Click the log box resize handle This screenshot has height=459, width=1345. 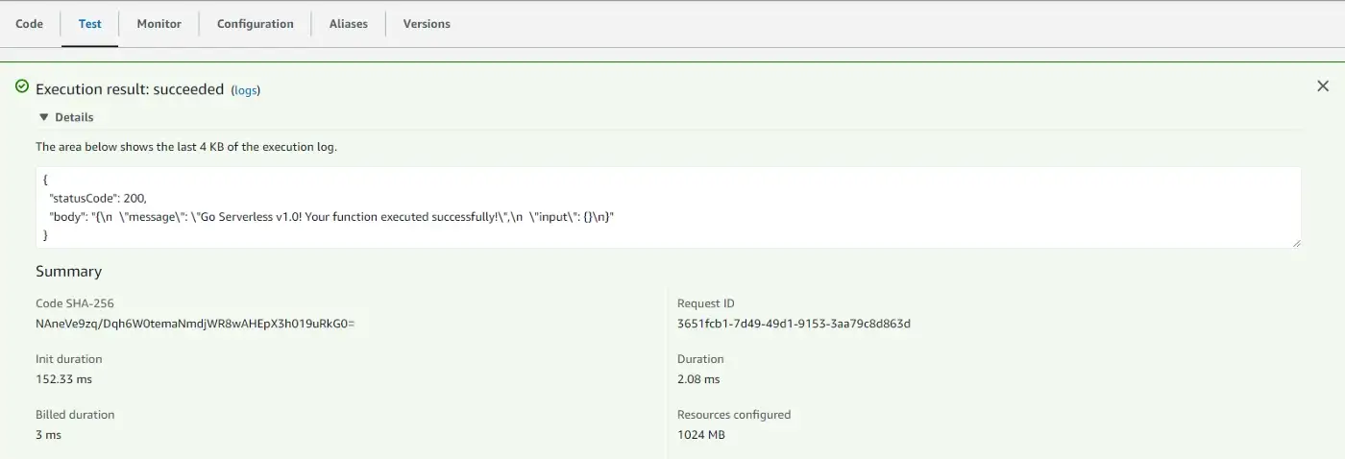pyautogui.click(x=1296, y=243)
